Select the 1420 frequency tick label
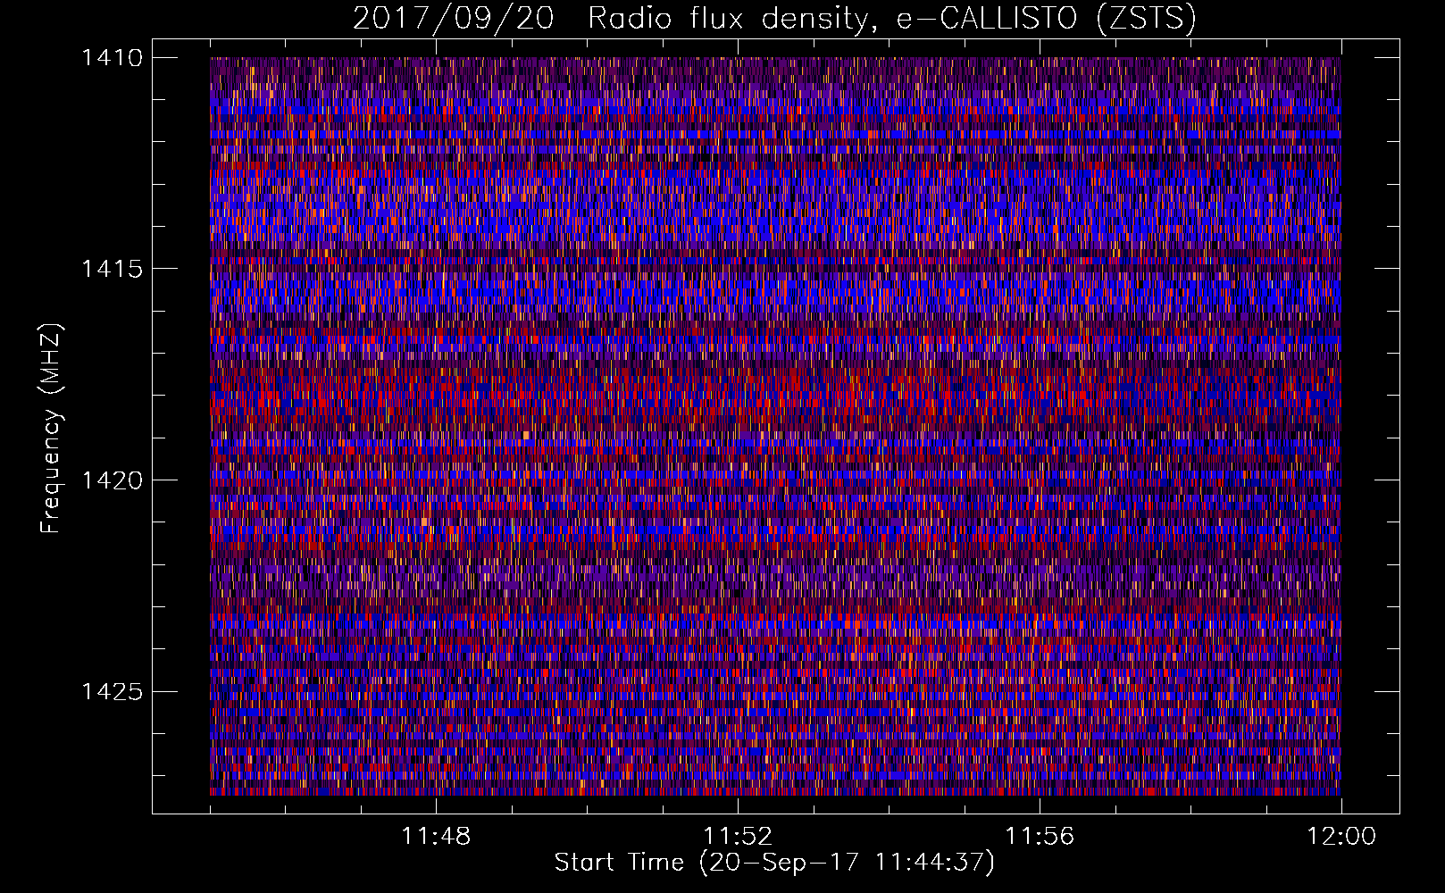This screenshot has height=893, width=1445. 112,480
